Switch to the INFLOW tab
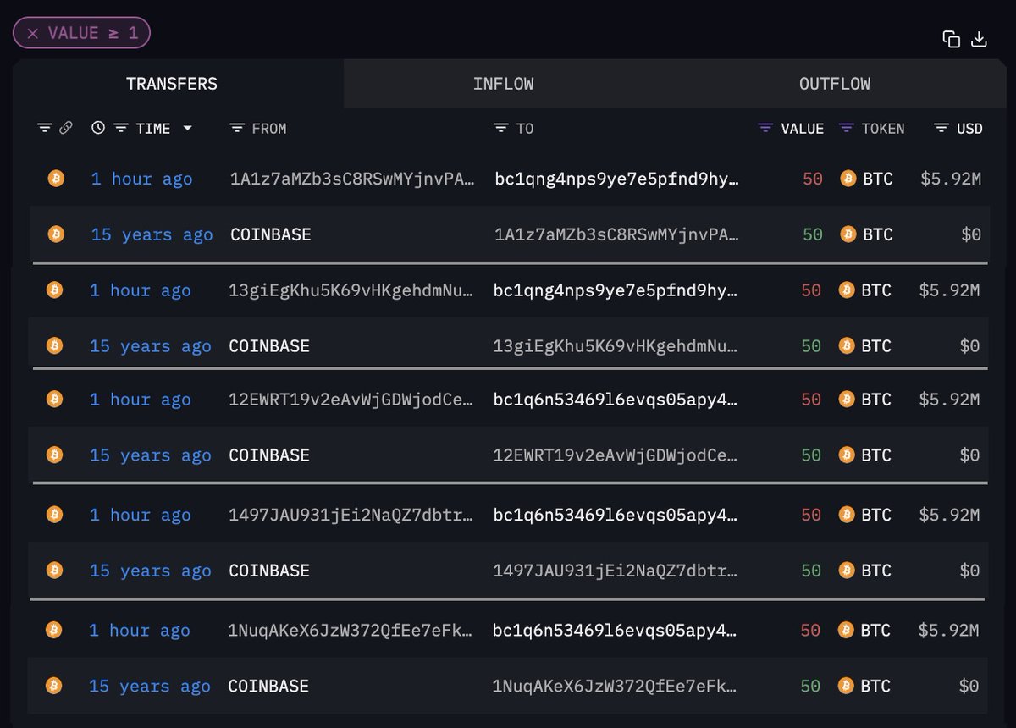The width and height of the screenshot is (1016, 728). pos(504,83)
